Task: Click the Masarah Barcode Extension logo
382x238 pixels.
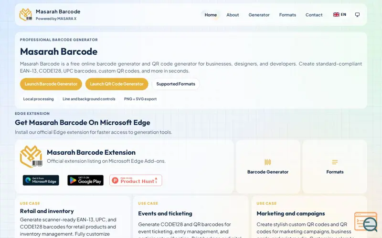Action: (x=31, y=157)
